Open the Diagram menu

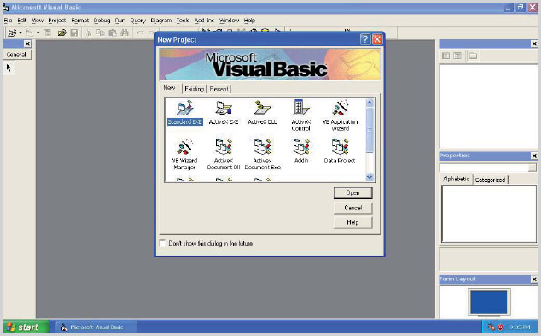161,21
